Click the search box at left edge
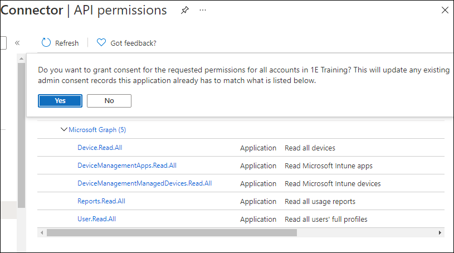Viewport: 454px width, 253px height. point(3,43)
